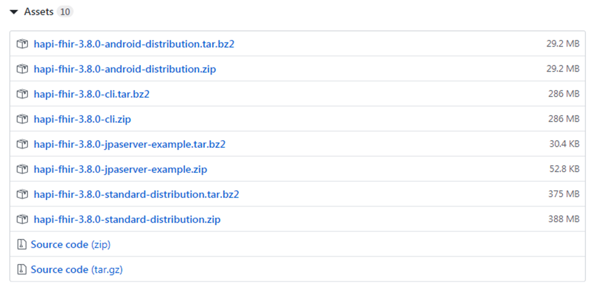Download hapi-fhir-3.8.0-cli.zip file

(x=82, y=119)
